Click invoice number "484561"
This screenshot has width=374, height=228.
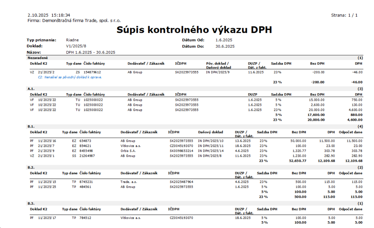[x=85, y=187]
